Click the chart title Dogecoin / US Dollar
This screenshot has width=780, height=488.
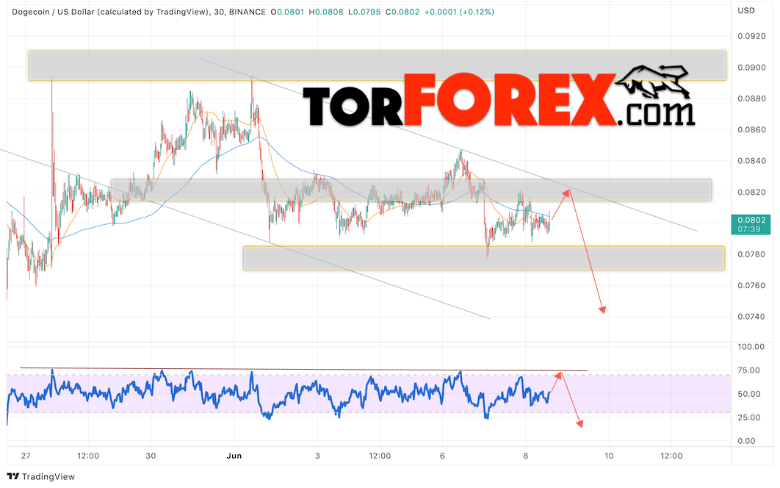pos(53,12)
